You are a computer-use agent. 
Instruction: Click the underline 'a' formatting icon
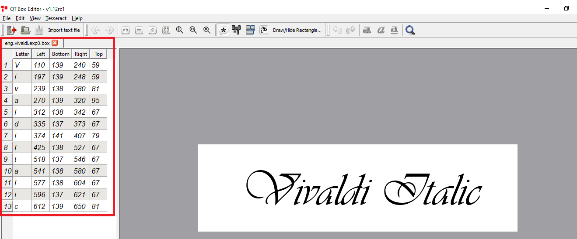pos(394,30)
